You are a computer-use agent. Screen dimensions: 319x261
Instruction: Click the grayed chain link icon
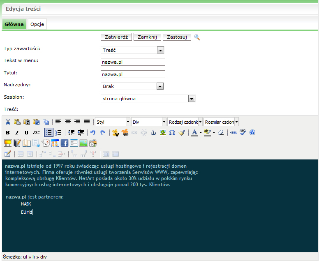click(134, 133)
